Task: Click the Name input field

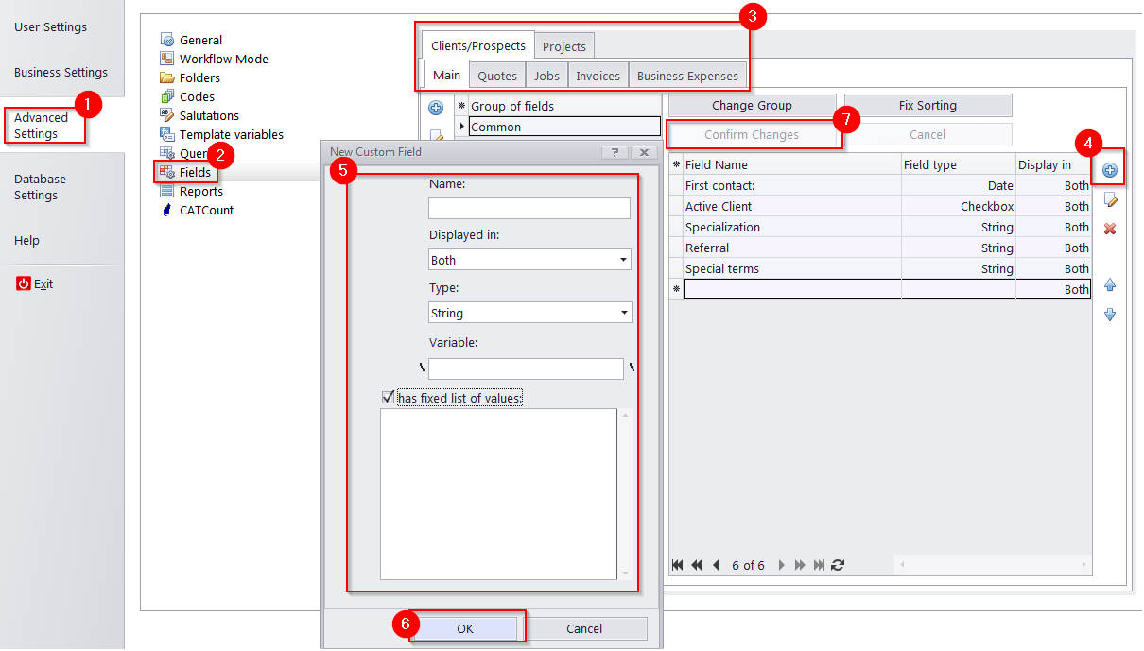Action: tap(529, 208)
